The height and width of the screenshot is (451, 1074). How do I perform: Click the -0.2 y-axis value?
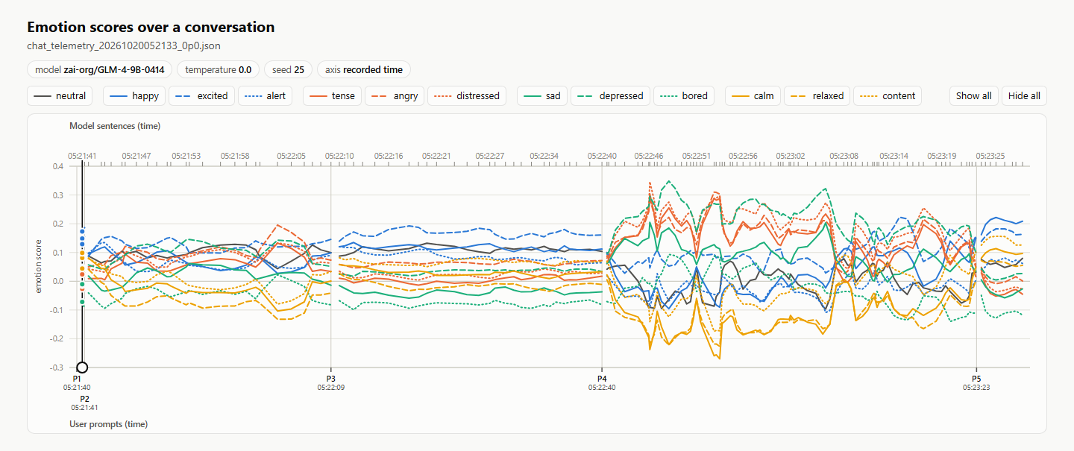pyautogui.click(x=57, y=338)
